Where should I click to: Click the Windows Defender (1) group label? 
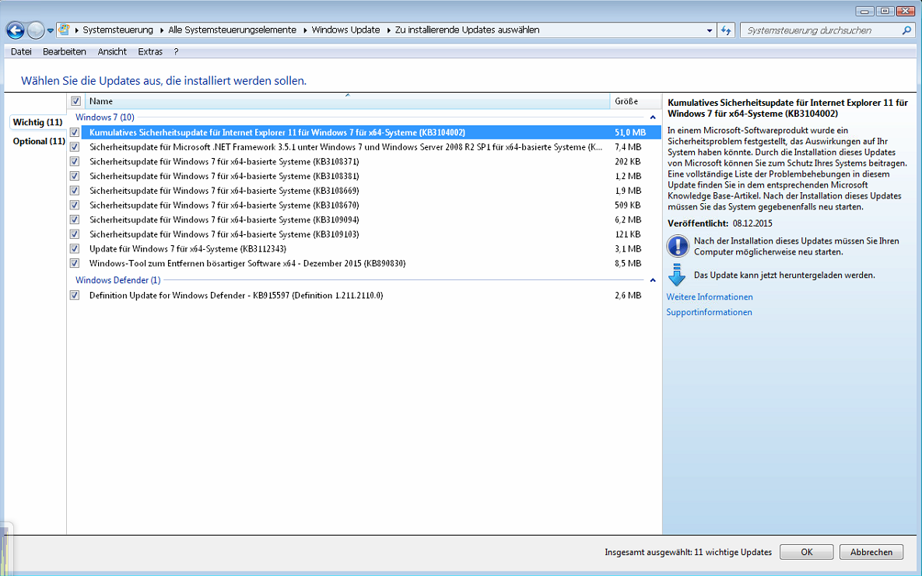[117, 281]
